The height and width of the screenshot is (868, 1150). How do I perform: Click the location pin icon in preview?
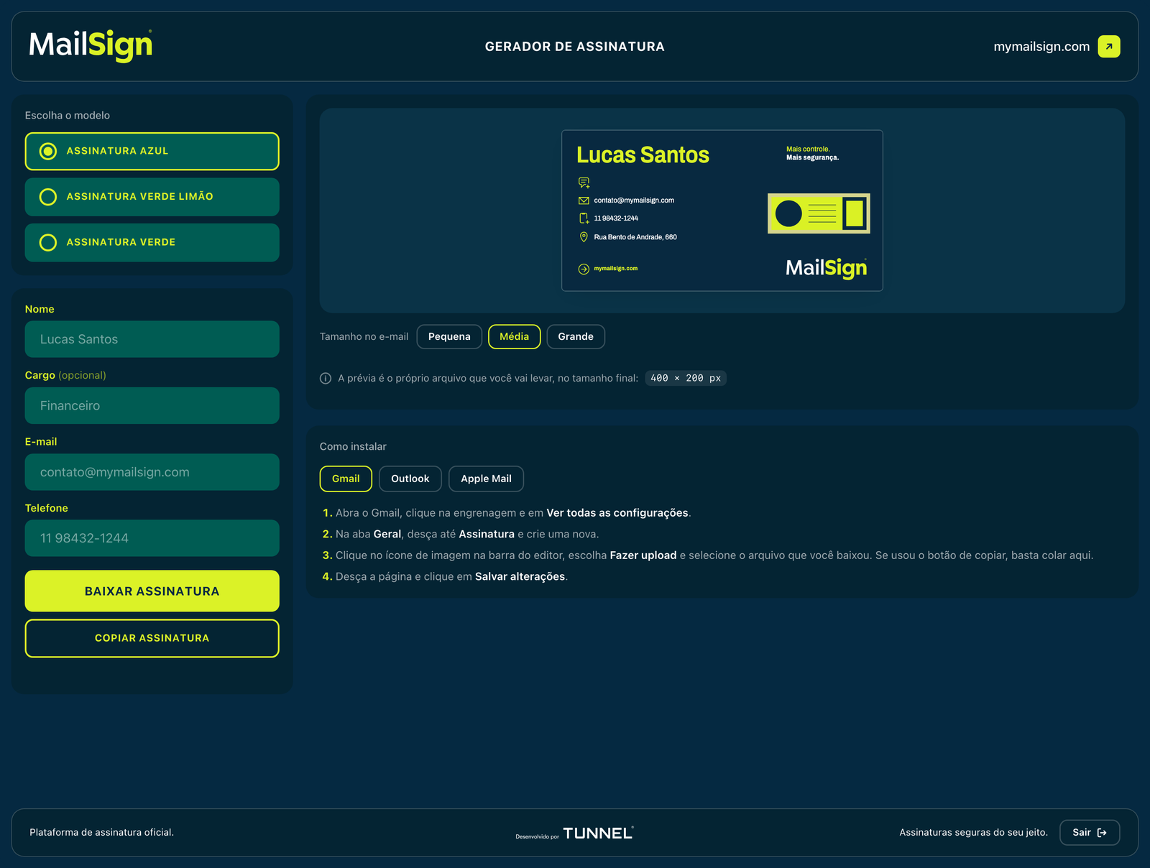(x=584, y=237)
